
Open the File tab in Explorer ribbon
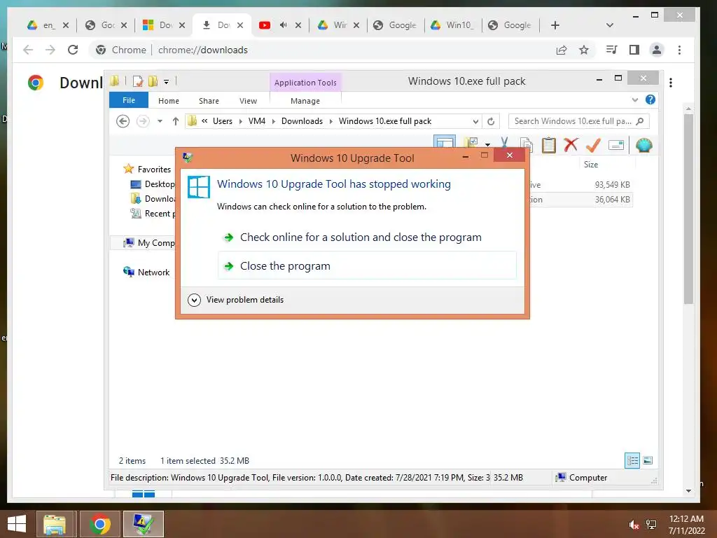(129, 100)
